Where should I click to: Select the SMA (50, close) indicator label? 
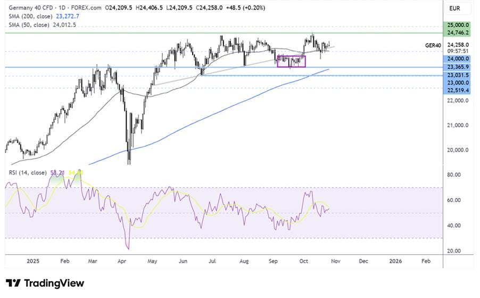tap(29, 25)
